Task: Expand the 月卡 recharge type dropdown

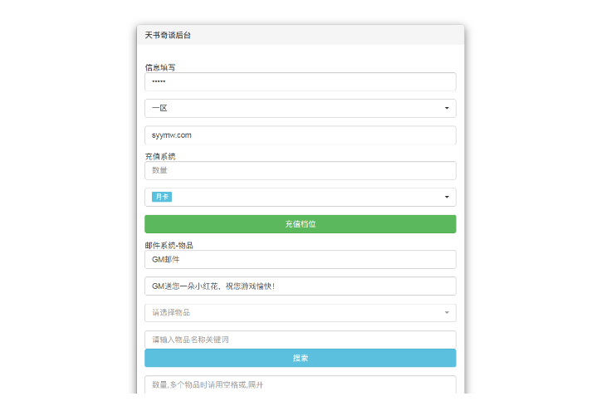Action: coord(300,197)
